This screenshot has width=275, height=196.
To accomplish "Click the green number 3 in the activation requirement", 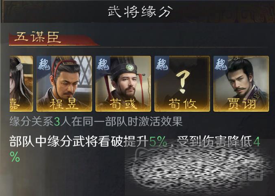I will pos(57,122).
